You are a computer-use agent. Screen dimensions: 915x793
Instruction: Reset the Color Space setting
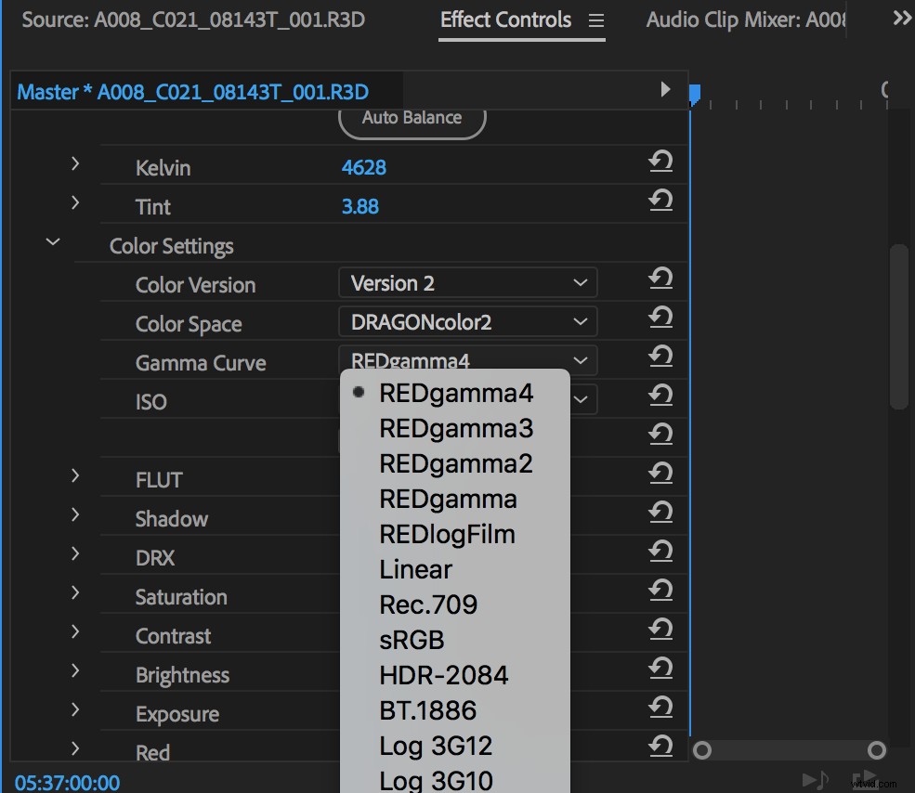660,318
